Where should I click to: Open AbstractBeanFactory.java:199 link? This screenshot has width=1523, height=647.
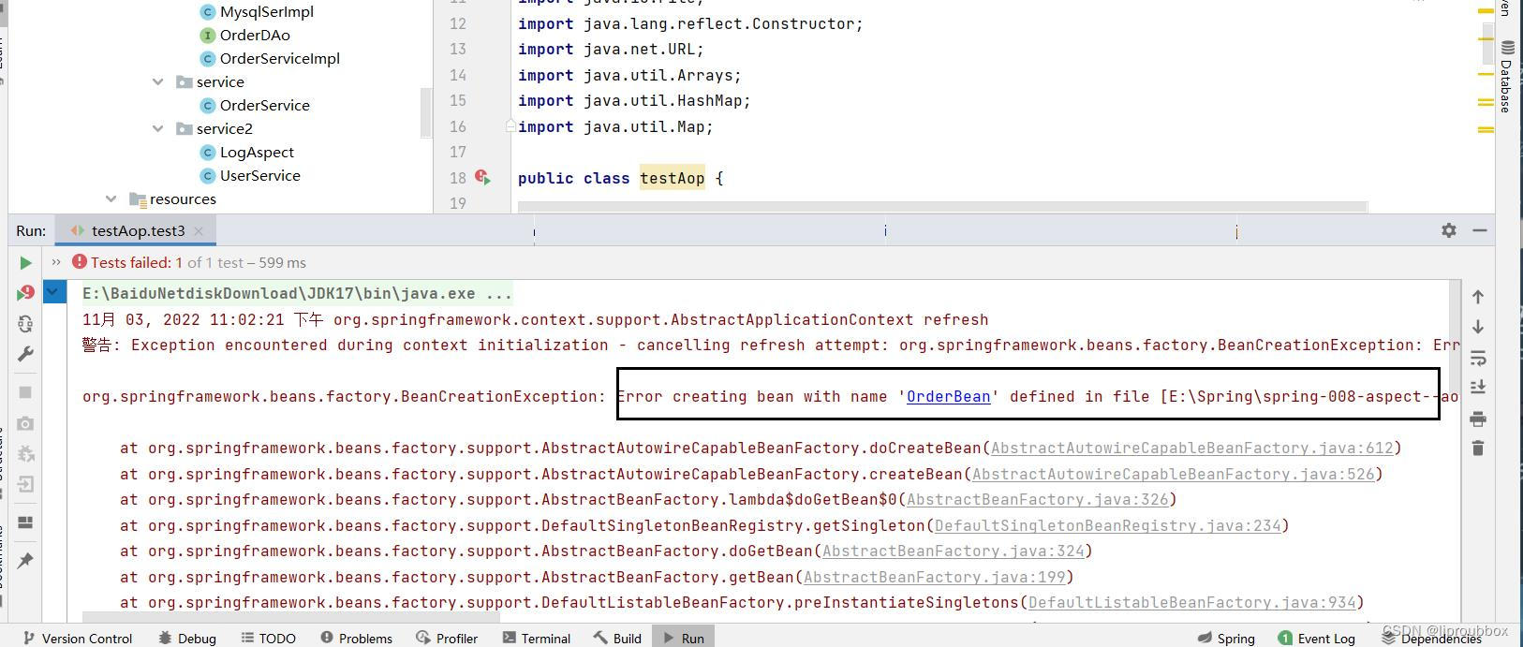pyautogui.click(x=934, y=577)
